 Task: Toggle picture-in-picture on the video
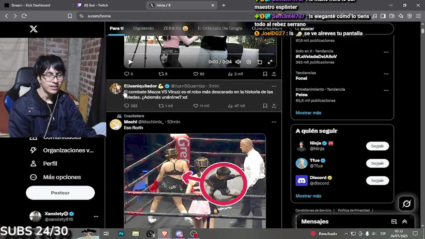(259, 62)
